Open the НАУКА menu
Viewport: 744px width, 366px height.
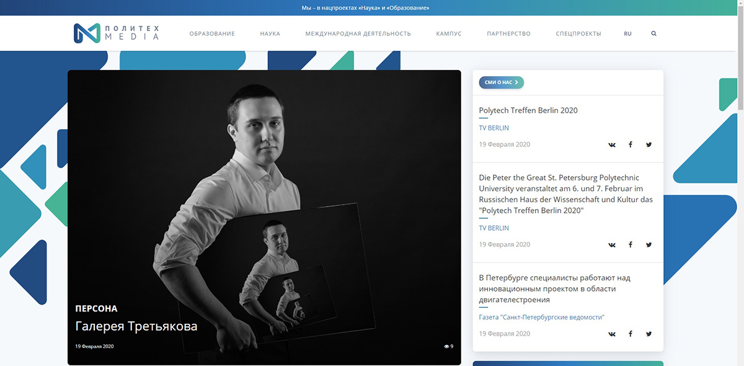click(x=270, y=33)
